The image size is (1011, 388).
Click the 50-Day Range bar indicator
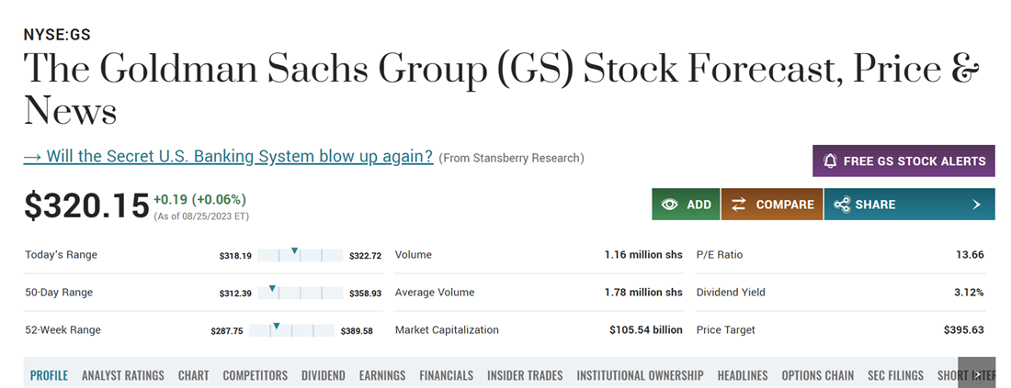[272, 288]
